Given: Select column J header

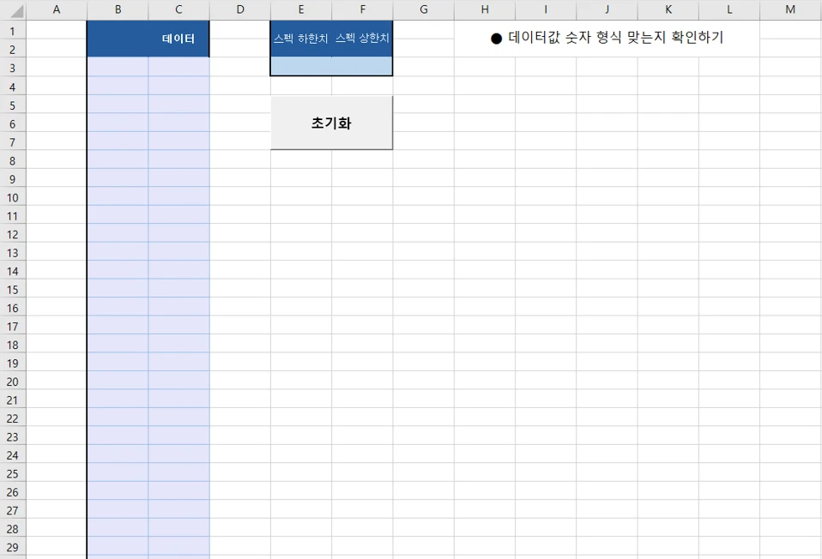Looking at the screenshot, I should tap(607, 10).
